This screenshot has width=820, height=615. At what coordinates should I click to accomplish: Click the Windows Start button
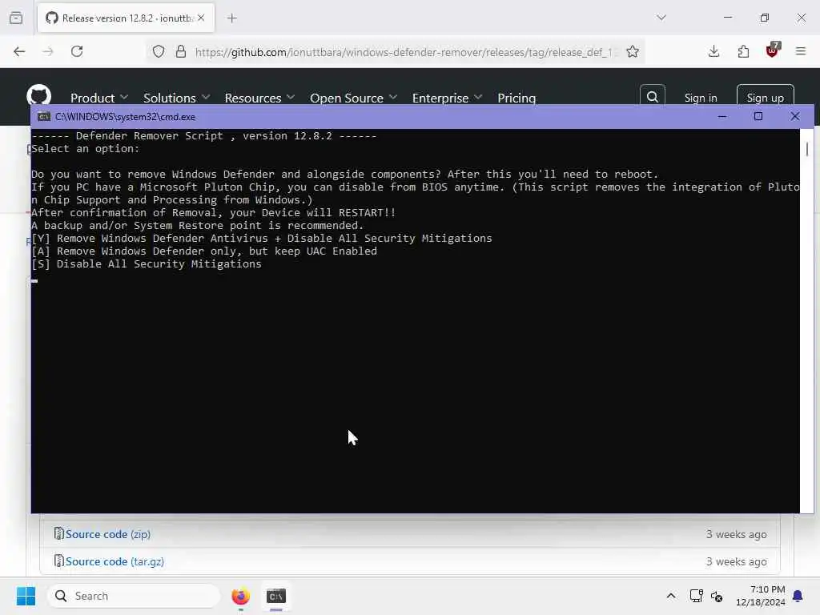[26, 596]
